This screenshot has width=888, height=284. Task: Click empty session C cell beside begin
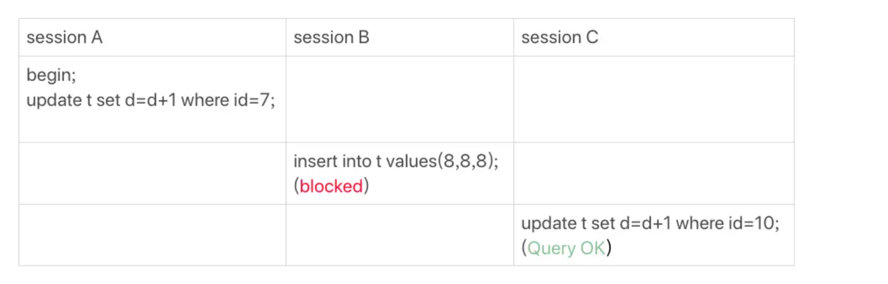pyautogui.click(x=654, y=99)
